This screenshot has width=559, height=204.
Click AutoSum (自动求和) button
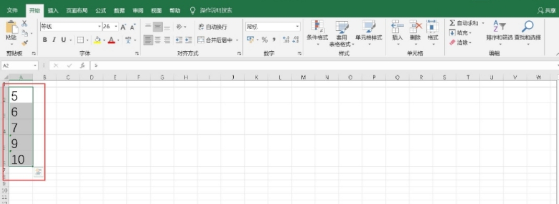tap(463, 23)
